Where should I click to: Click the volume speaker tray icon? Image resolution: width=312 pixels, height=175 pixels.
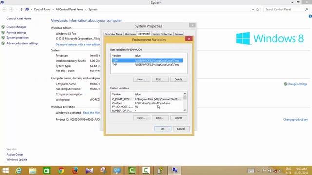tap(280, 171)
